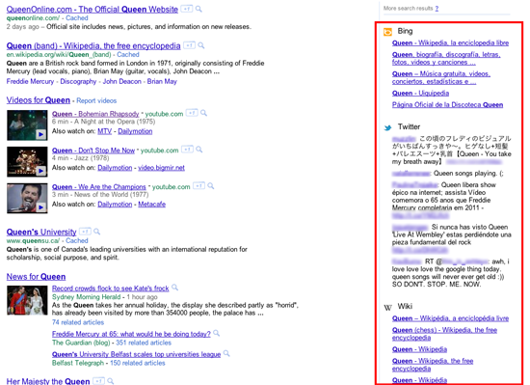Open Videos for Queen heading link
This screenshot has width=530, height=385.
click(x=39, y=100)
